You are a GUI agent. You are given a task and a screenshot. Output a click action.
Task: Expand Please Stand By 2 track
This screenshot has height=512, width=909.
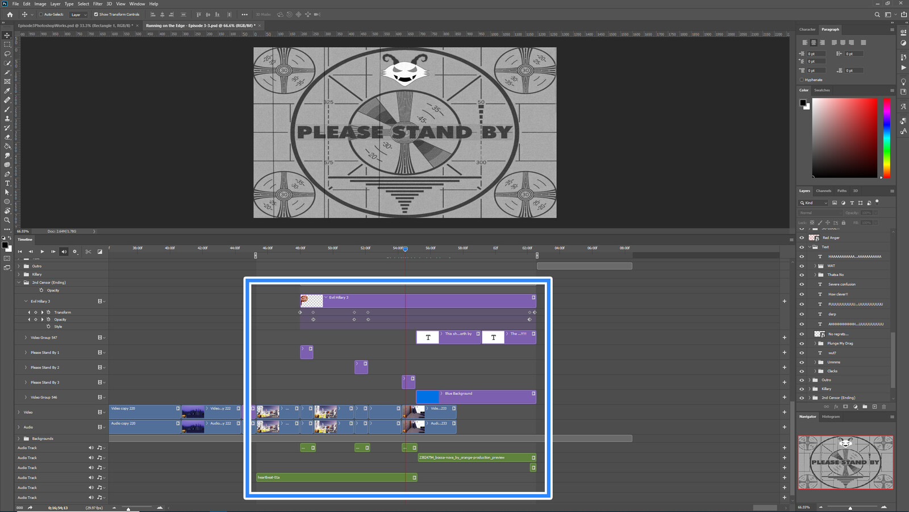pyautogui.click(x=26, y=367)
